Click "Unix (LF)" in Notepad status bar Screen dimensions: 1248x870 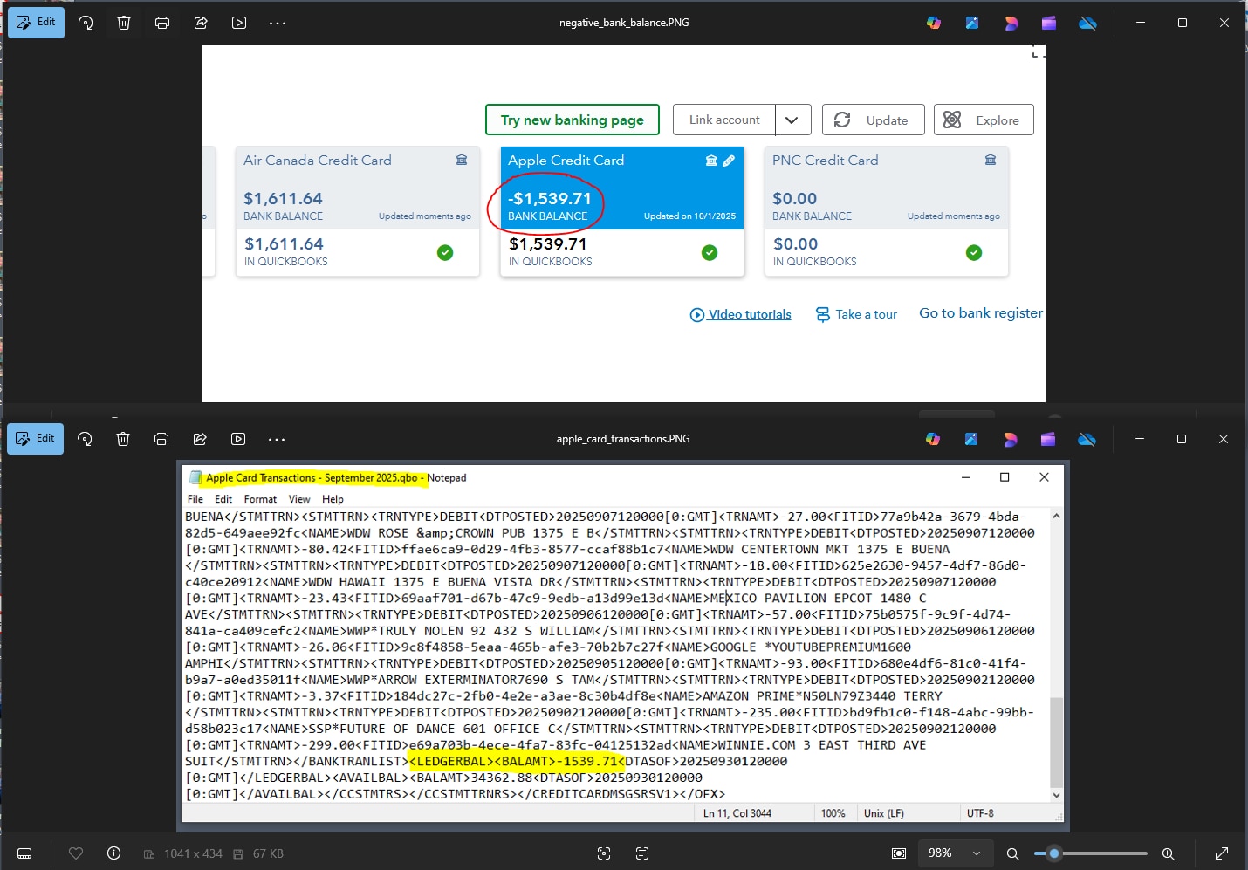pyautogui.click(x=884, y=813)
